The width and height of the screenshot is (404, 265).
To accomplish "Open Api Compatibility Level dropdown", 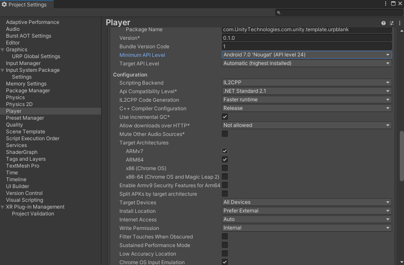I will pos(307,91).
